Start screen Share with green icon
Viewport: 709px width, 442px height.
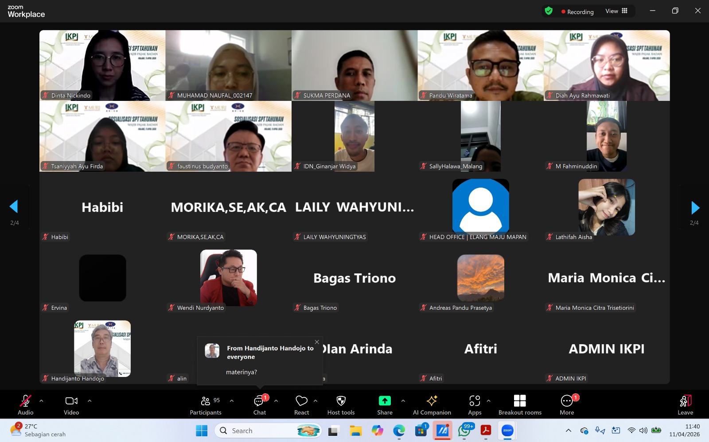[385, 405]
